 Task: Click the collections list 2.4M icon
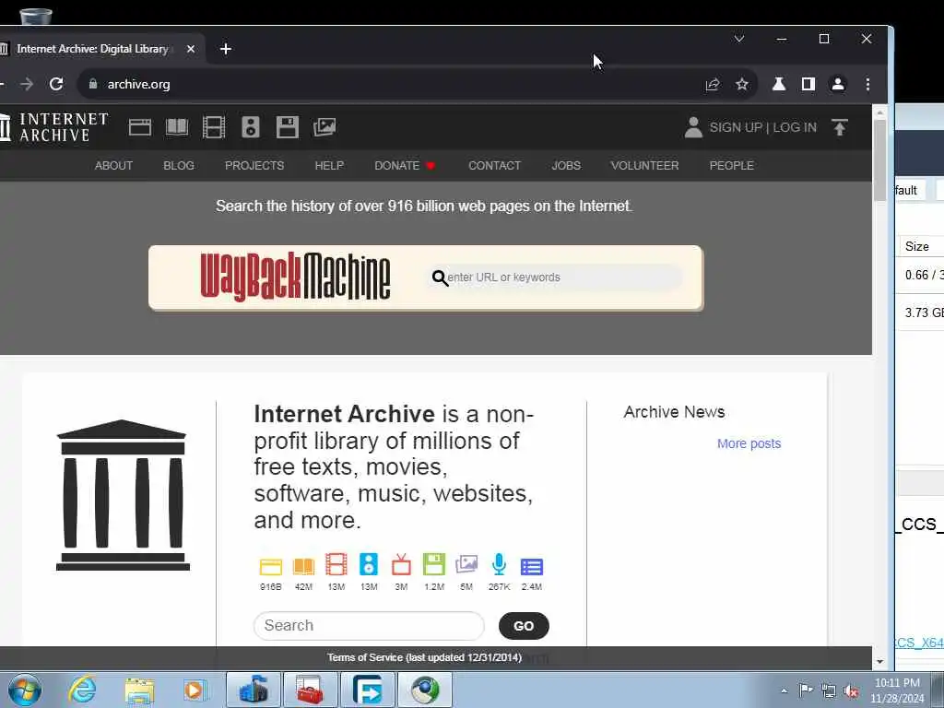tap(532, 567)
